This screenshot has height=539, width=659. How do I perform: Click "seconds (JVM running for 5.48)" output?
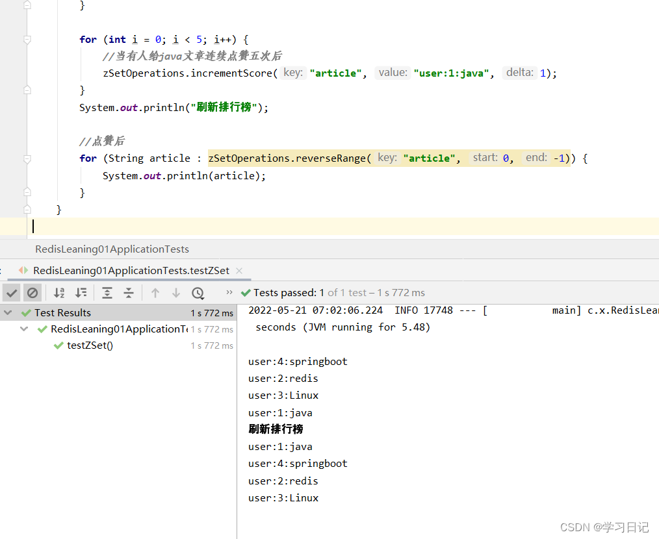click(x=343, y=327)
